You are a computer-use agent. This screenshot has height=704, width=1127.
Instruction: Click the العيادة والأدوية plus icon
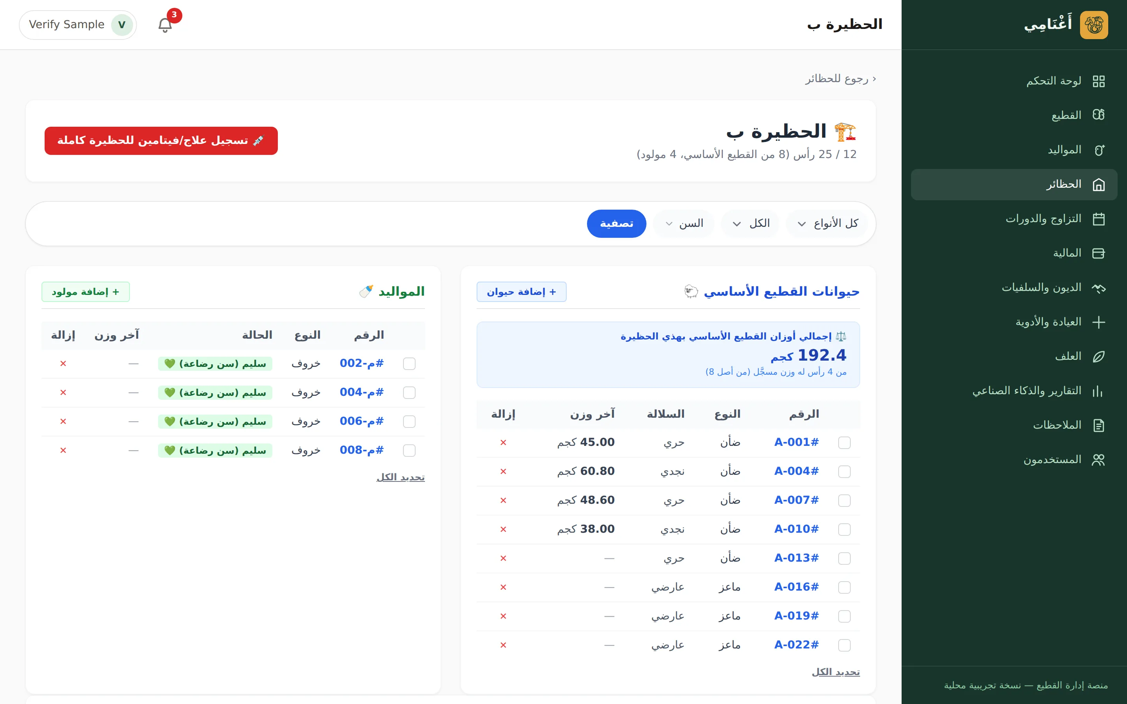(x=1098, y=322)
